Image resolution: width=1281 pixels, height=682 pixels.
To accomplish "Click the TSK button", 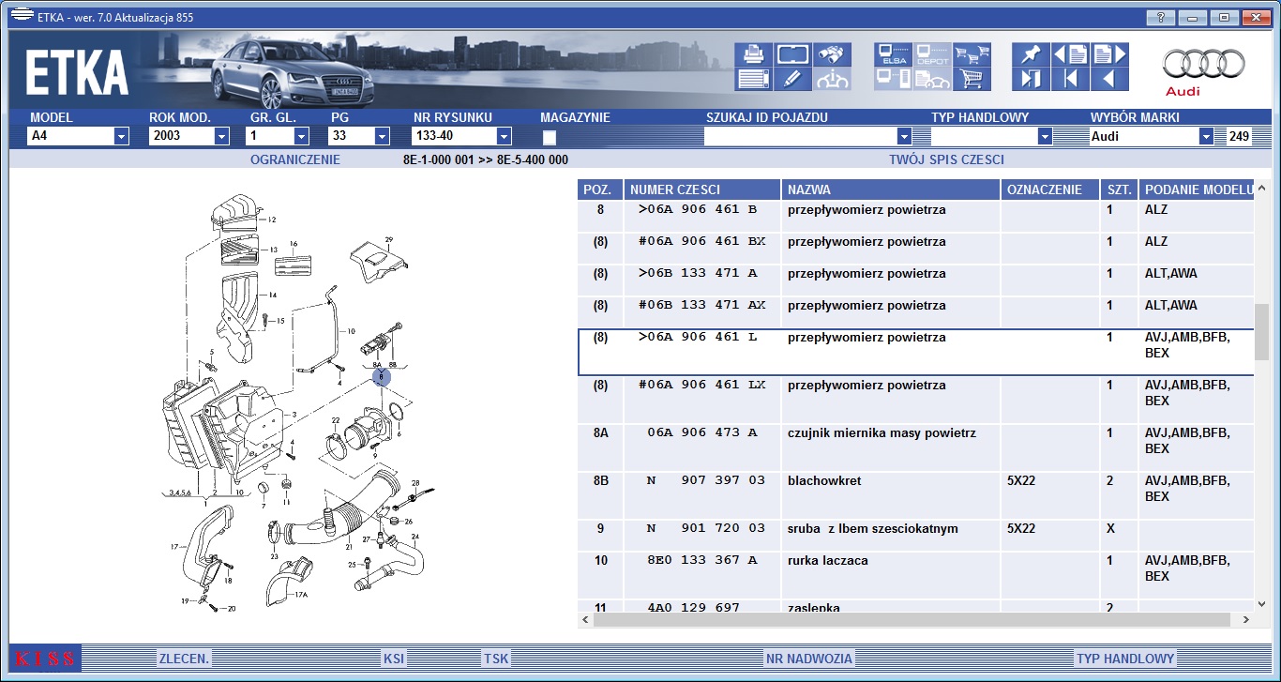I will coord(496,659).
